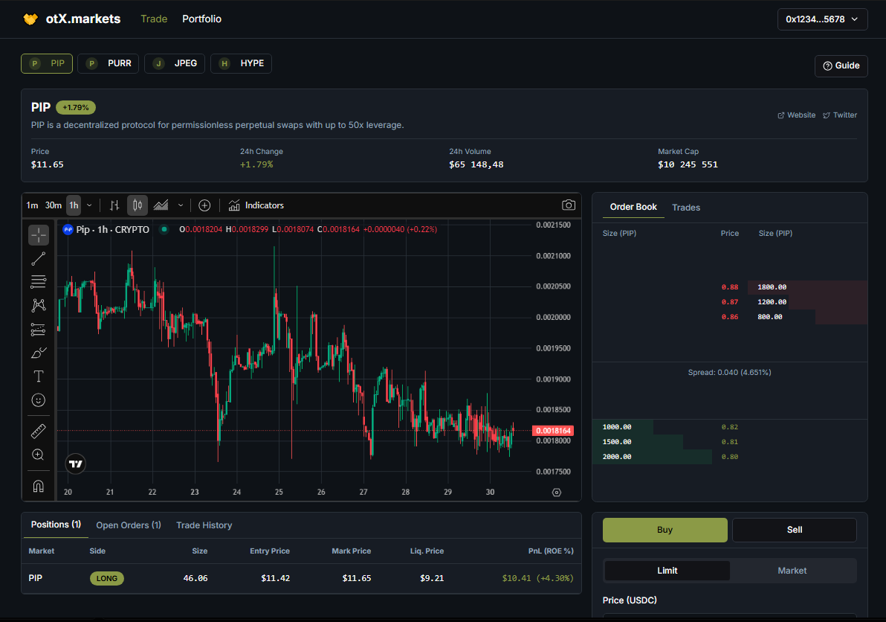Select the trend line drawing tool
Image resolution: width=886 pixels, height=622 pixels.
point(39,259)
